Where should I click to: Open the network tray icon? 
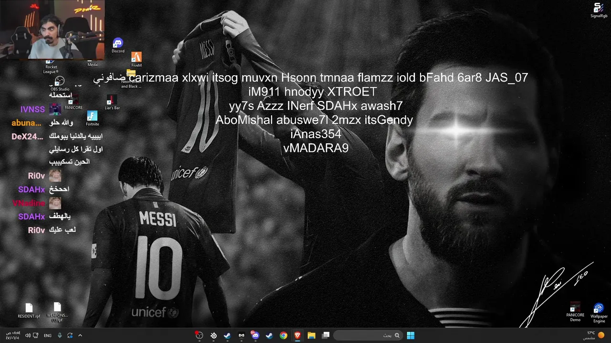36,335
